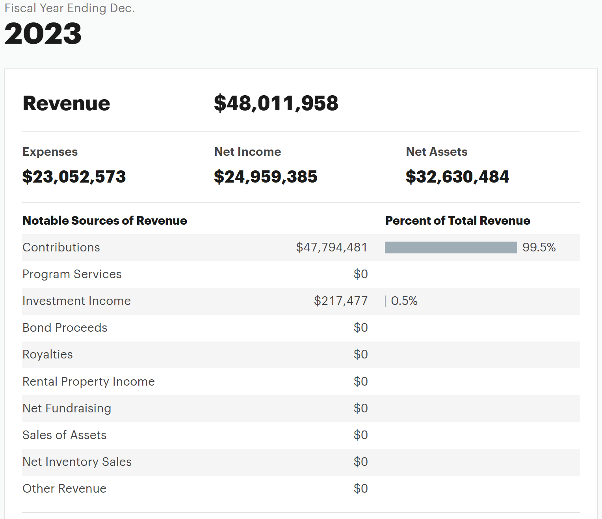
Task: Click the Expenses figure $23,052,573
Action: coord(74,177)
